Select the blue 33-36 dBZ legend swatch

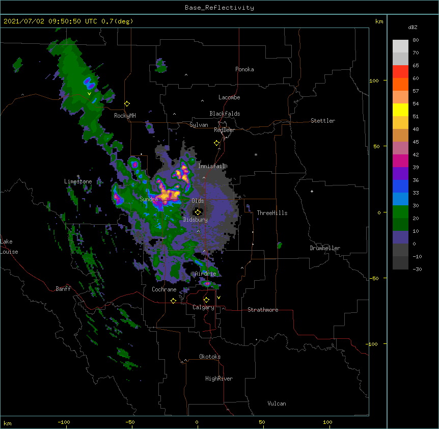point(400,186)
